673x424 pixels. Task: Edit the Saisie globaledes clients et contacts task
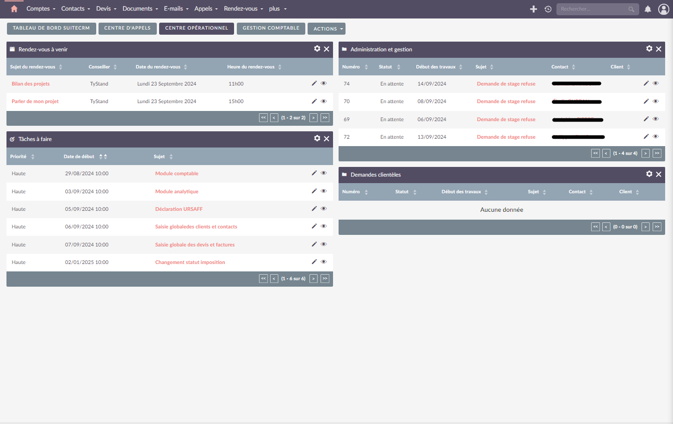[x=314, y=226]
